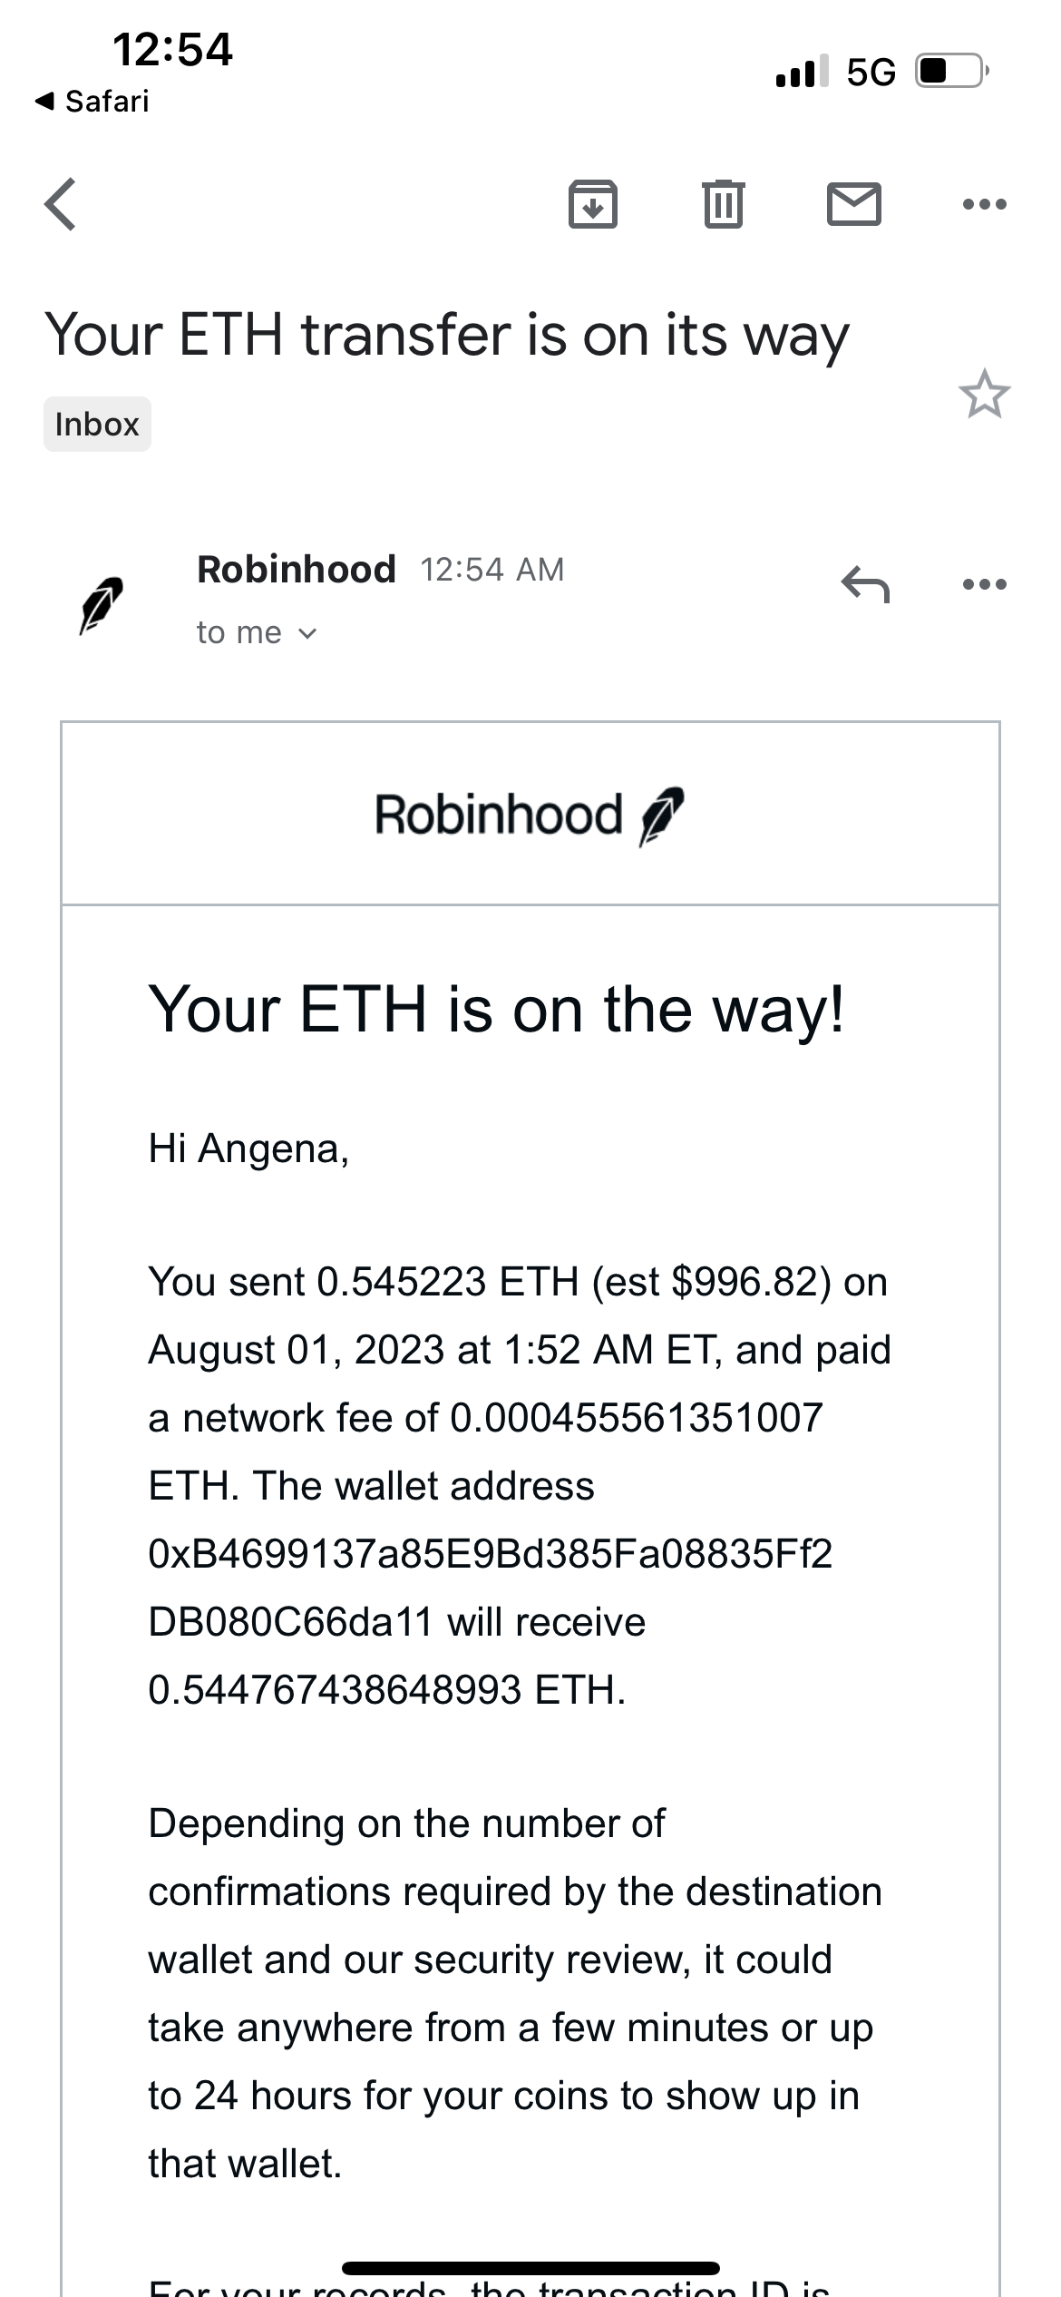This screenshot has width=1061, height=2297.
Task: Archive this Robinhood email
Action: [x=592, y=203]
